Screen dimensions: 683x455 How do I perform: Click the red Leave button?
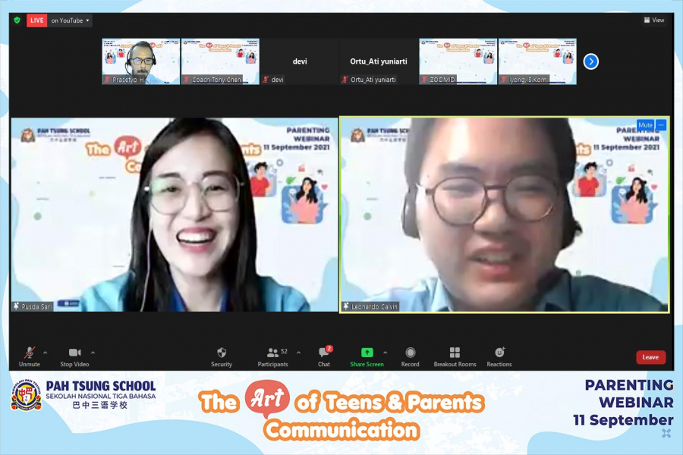tap(650, 357)
